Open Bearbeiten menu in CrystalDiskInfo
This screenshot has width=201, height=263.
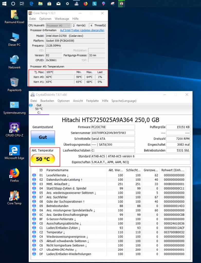[x=47, y=101]
